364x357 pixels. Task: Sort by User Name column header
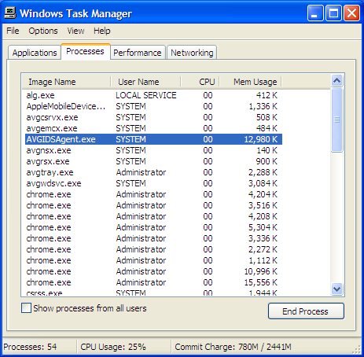coord(145,82)
